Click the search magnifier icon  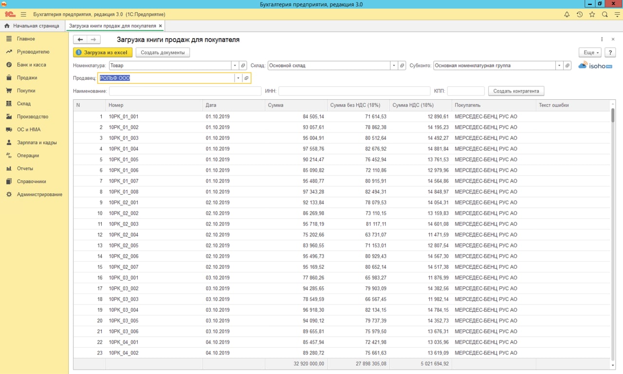click(605, 15)
